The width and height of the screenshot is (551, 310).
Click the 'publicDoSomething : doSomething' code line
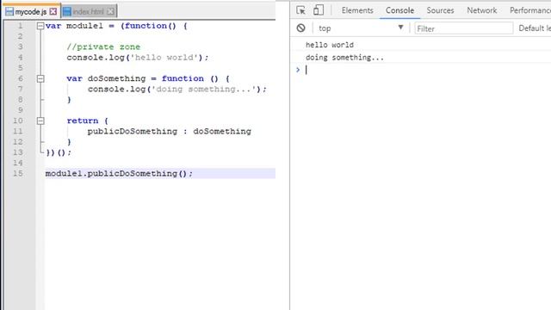170,132
